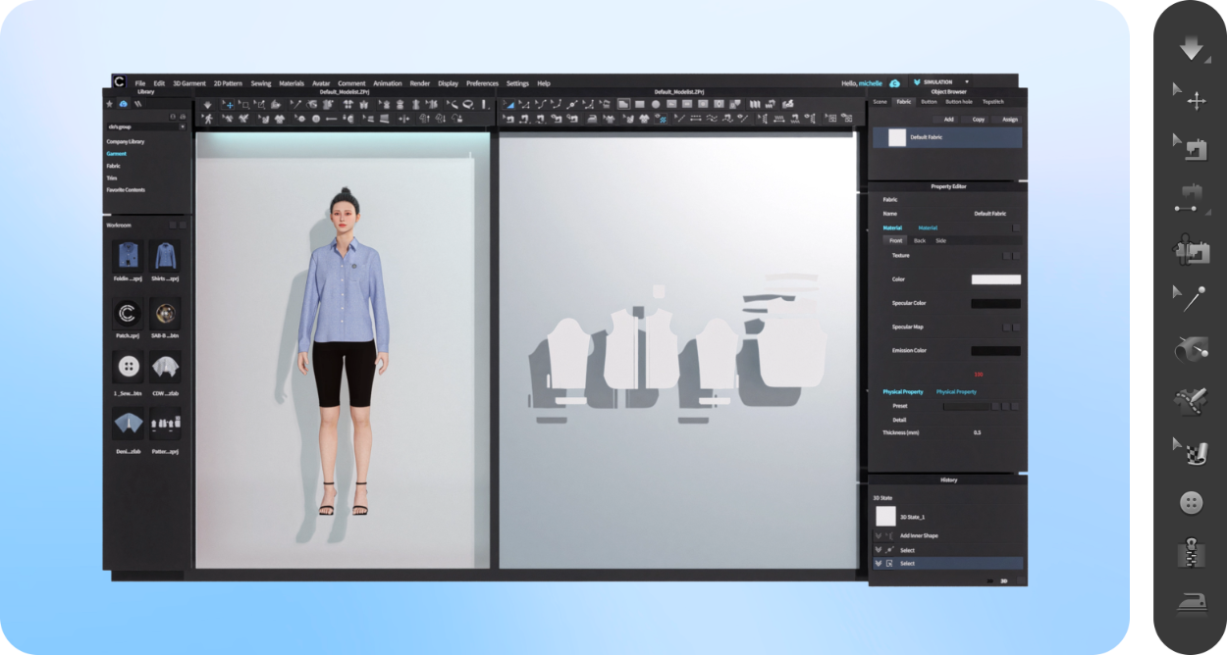Image resolution: width=1227 pixels, height=655 pixels.
Task: Open the Render menu
Action: (420, 83)
